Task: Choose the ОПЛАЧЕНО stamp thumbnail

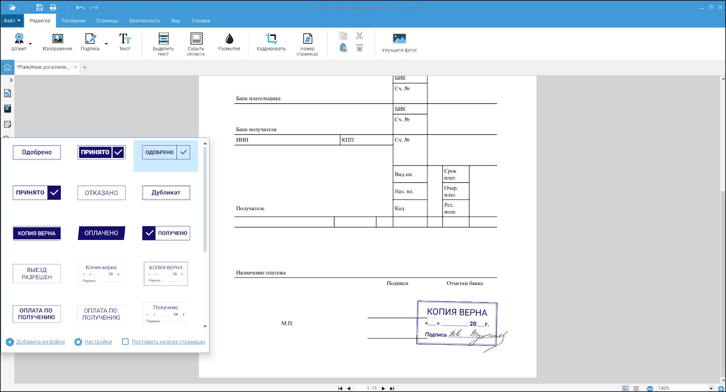Action: 101,233
